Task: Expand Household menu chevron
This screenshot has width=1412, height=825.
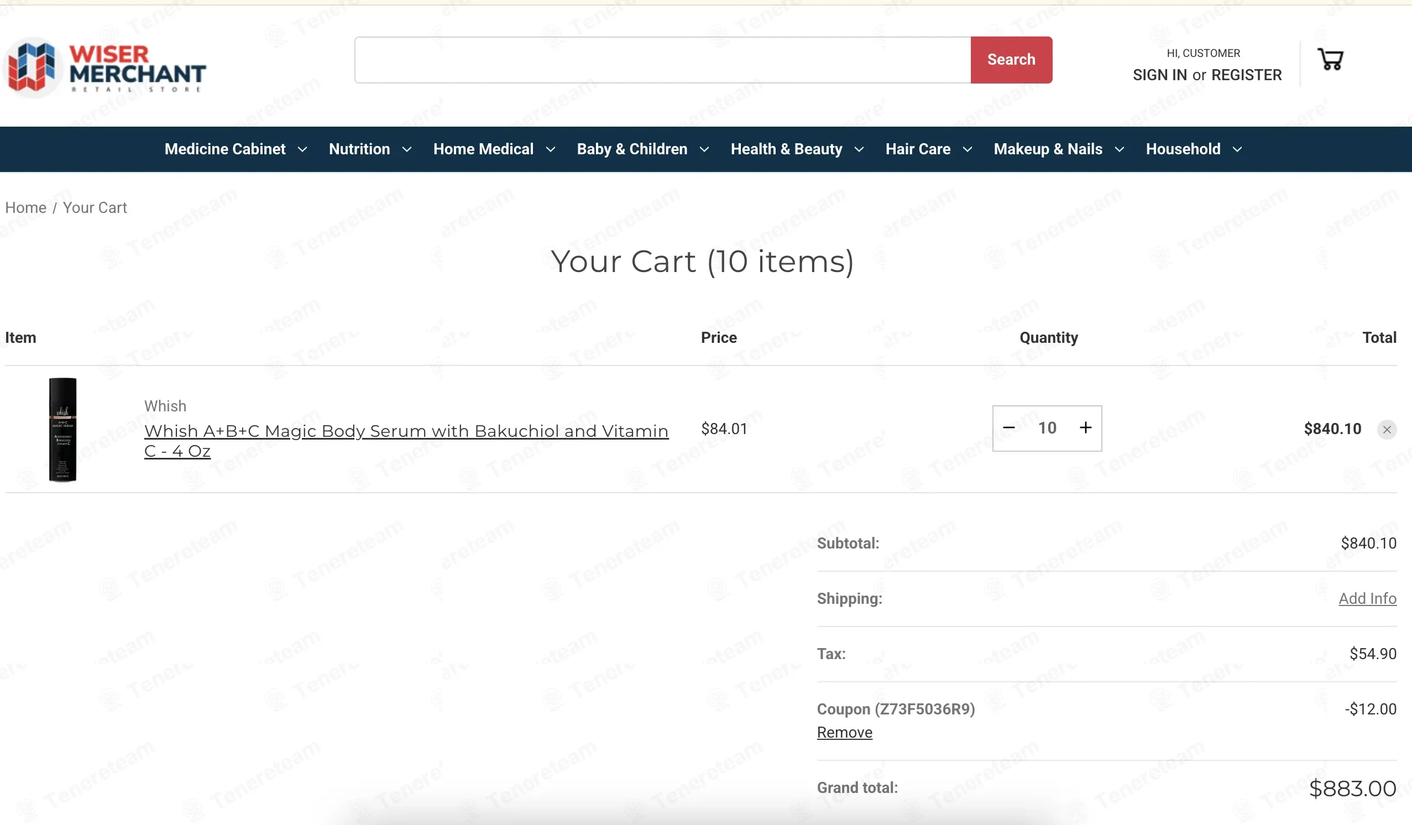Action: [1237, 149]
